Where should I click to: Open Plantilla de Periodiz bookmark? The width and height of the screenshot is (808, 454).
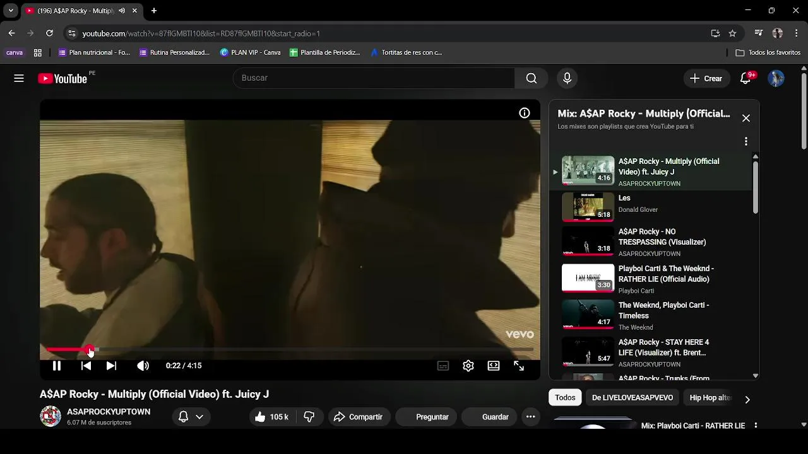point(325,53)
